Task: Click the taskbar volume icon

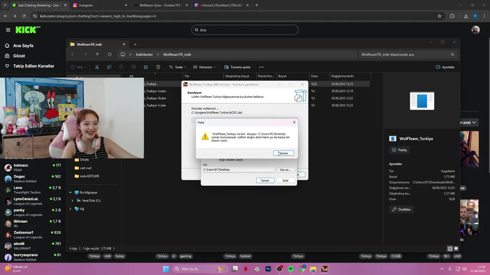Action: point(464,269)
